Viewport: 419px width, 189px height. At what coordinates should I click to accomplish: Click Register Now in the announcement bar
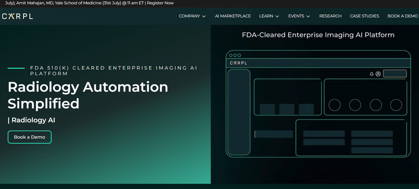160,3
